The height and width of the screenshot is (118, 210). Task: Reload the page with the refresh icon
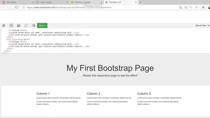pyautogui.click(x=16, y=7)
